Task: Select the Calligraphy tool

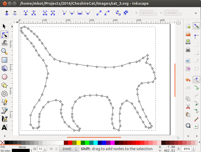Action: tap(5, 119)
